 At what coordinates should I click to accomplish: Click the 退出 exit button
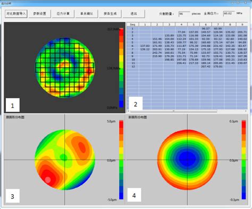tap(133, 14)
